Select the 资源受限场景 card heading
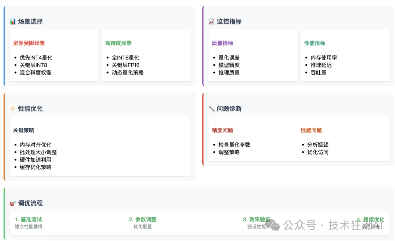Viewport: 395px width, 241px height. click(29, 43)
